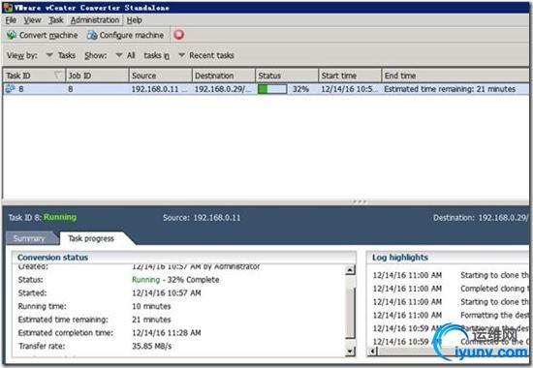Sort by the Status column header

click(x=287, y=76)
